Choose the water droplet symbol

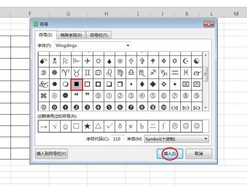[x=109, y=61]
